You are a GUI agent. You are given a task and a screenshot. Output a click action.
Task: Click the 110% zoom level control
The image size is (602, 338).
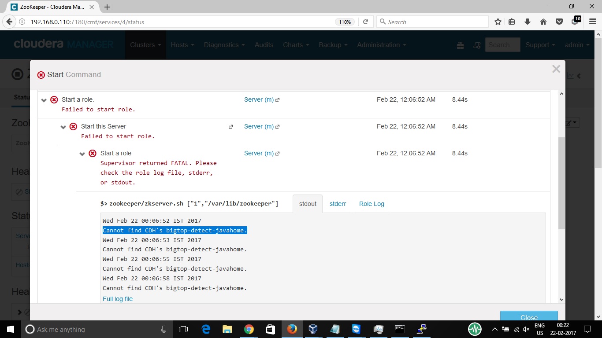(x=344, y=21)
